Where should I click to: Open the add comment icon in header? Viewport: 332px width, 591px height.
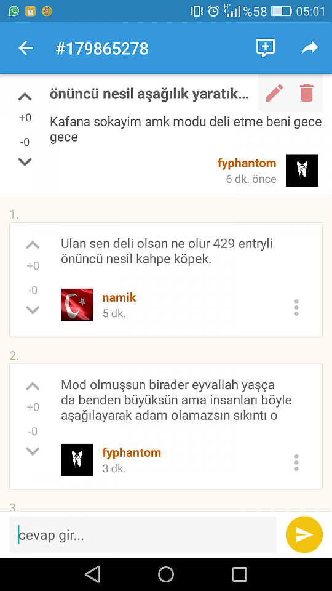click(266, 48)
